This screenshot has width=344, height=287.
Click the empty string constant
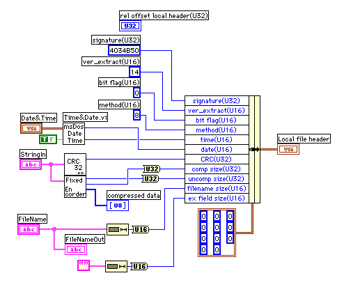click(x=84, y=265)
